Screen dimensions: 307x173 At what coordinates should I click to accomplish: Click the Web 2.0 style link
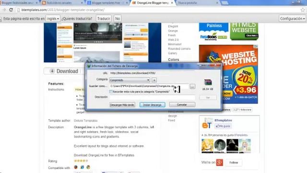tap(173, 39)
